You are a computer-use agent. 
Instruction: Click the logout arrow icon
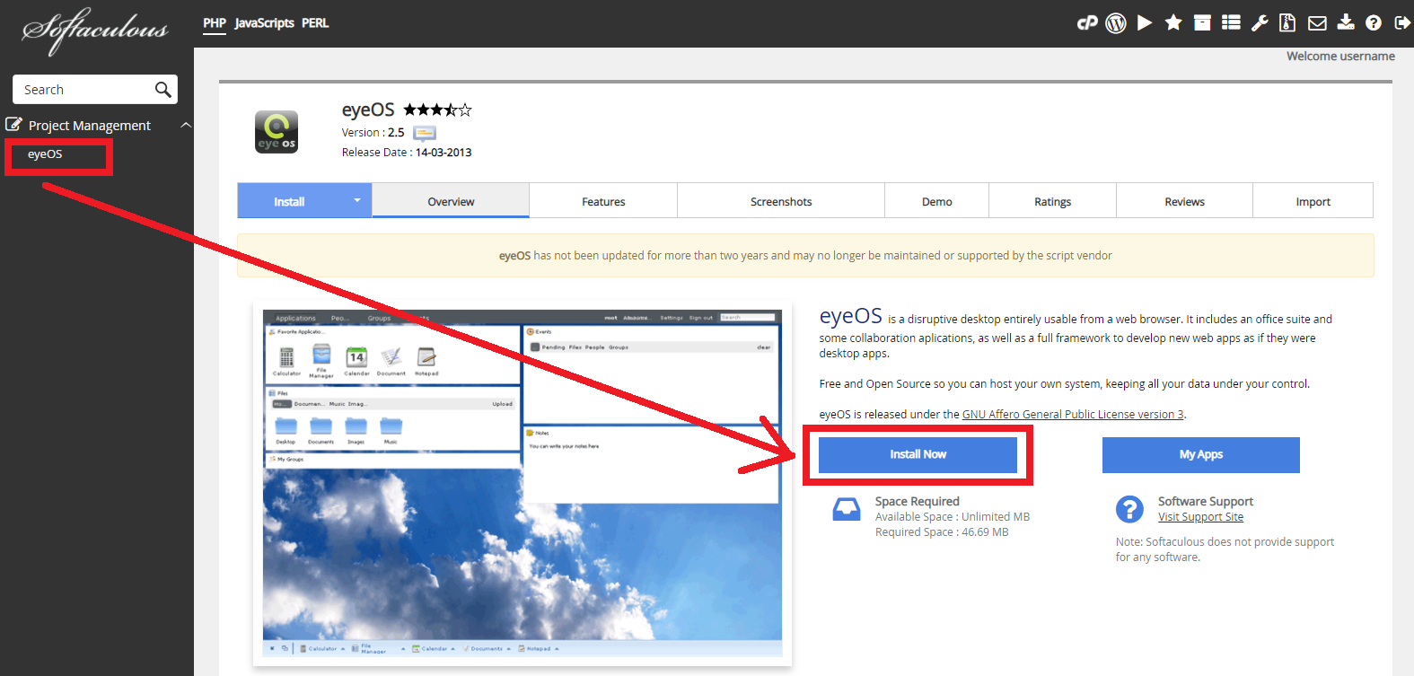tap(1402, 23)
